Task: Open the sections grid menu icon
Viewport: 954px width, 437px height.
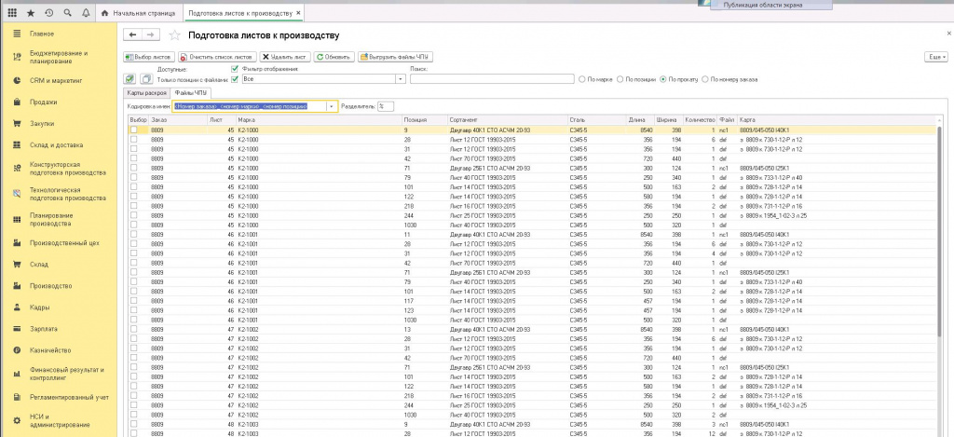Action: click(x=12, y=13)
